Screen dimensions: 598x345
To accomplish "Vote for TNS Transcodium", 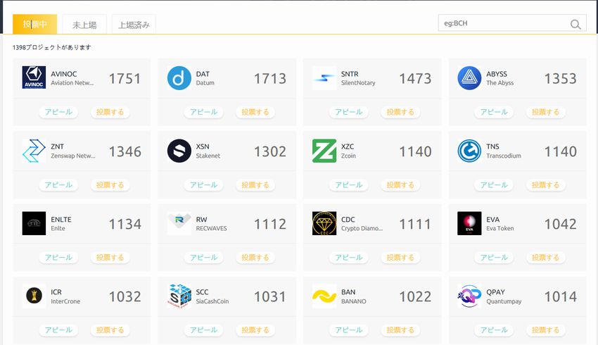I will 545,184.
